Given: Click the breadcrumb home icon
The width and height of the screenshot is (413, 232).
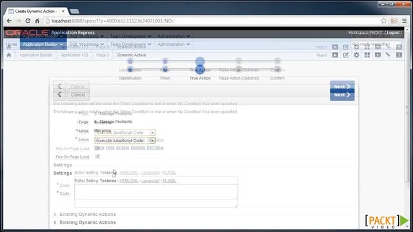Looking at the screenshot, I should (x=9, y=55).
